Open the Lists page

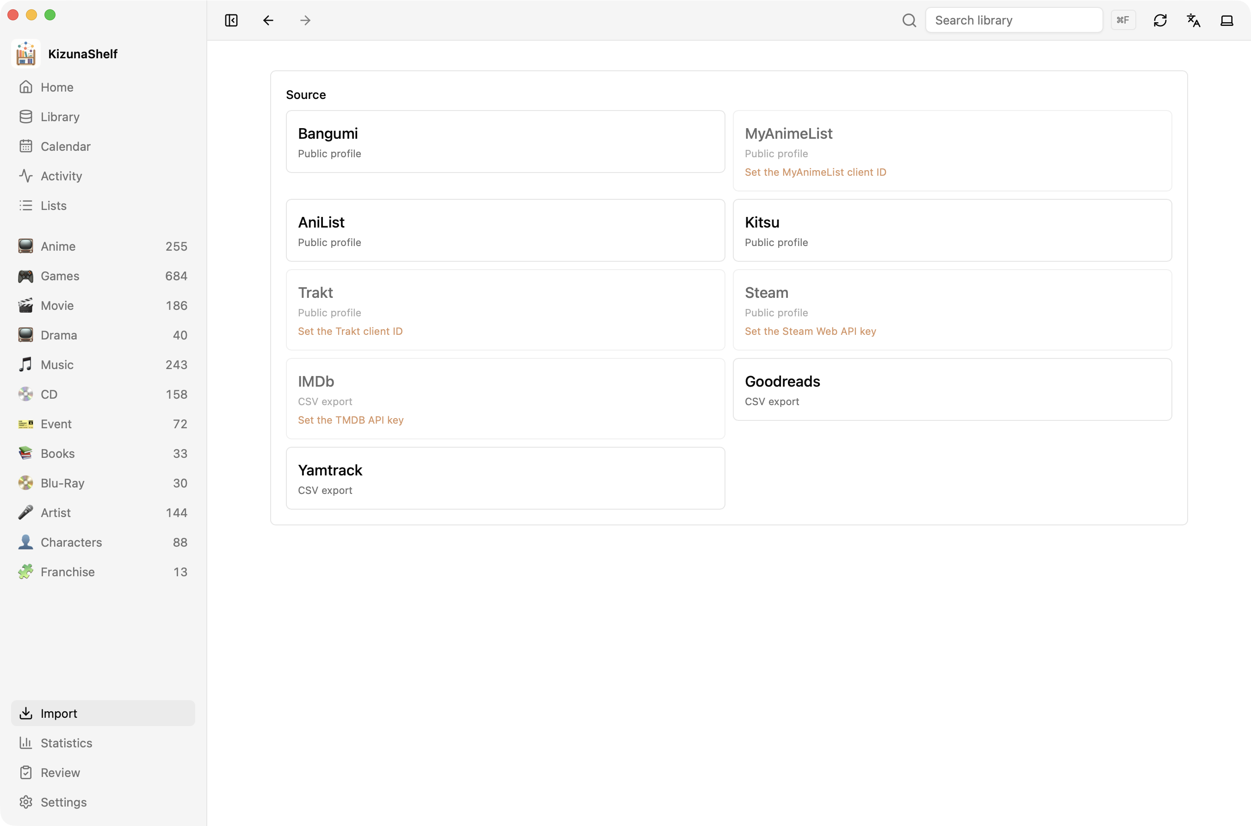103,205
